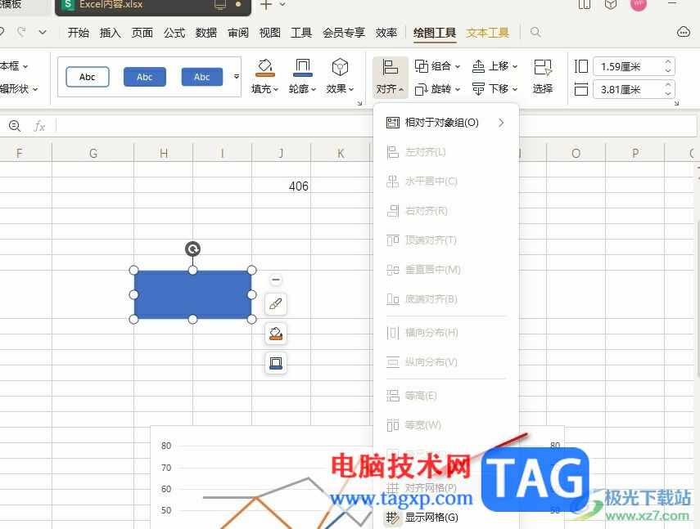Increase shape height with stepper up arrow
This screenshot has height=529, width=700.
tap(668, 62)
